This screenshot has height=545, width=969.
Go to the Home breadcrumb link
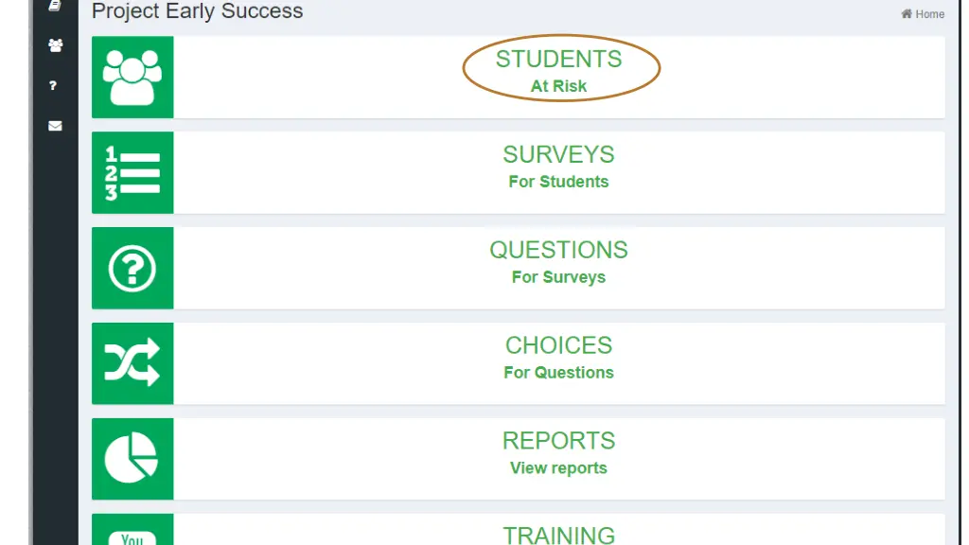[x=923, y=13]
